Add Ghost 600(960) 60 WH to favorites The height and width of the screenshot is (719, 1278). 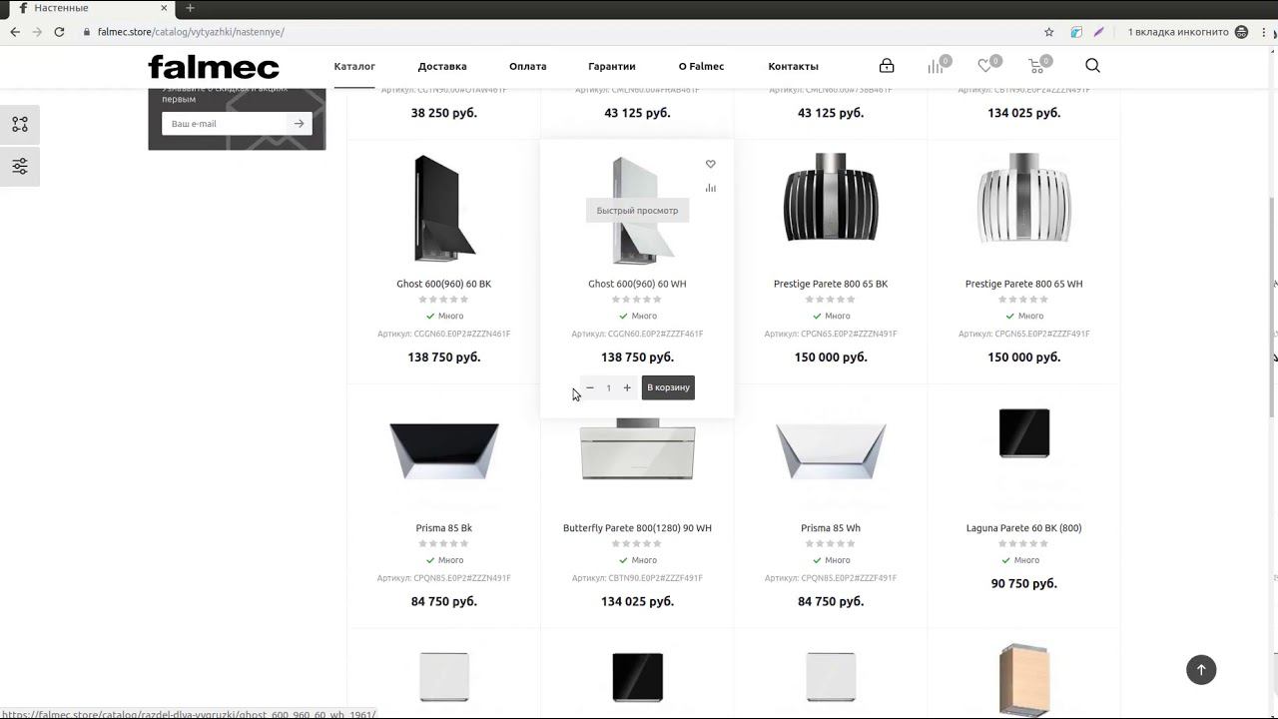point(711,164)
